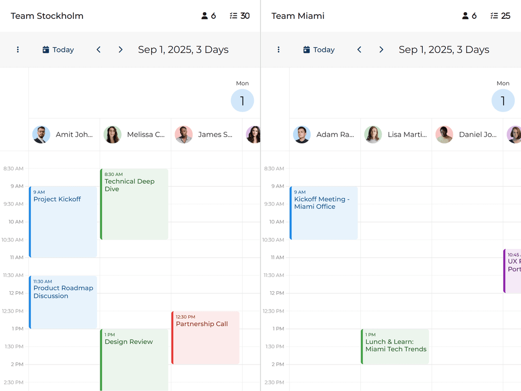
Task: Open the Team Stockholm three-dot options menu
Action: click(x=18, y=50)
